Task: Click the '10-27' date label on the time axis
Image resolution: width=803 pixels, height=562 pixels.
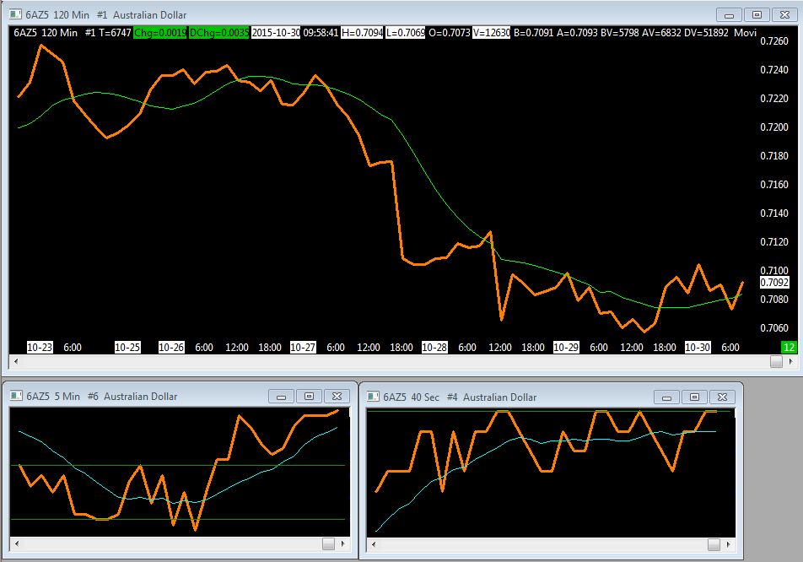Action: [x=303, y=348]
